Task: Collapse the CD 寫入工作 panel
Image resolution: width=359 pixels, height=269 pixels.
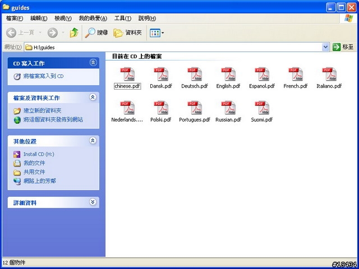Action: click(x=93, y=62)
